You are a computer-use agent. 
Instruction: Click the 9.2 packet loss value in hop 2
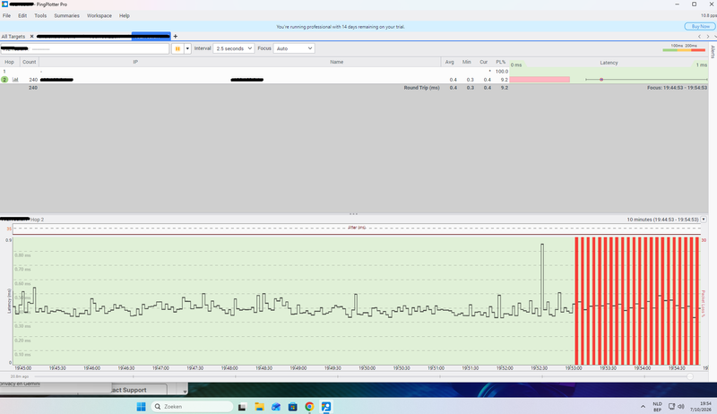504,80
